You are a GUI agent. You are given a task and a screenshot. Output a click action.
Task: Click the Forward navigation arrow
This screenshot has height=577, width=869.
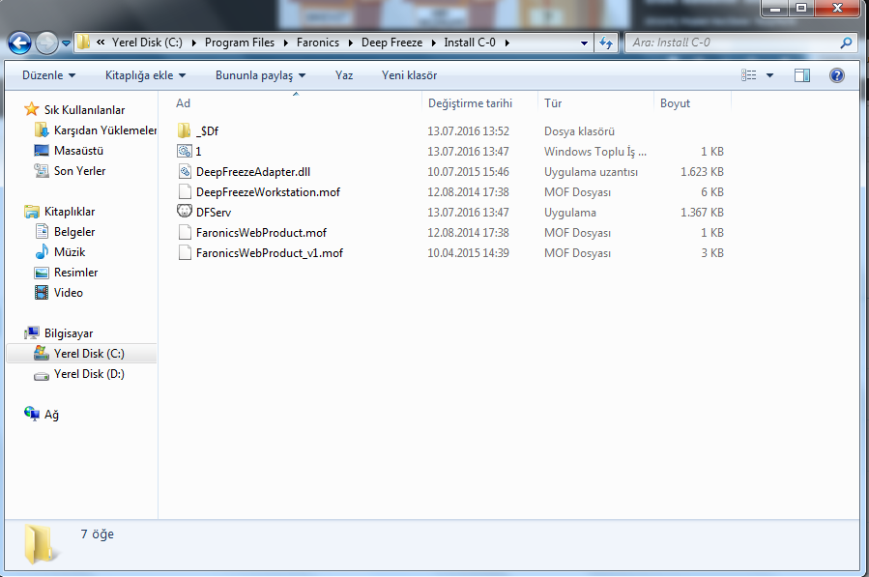[46, 43]
